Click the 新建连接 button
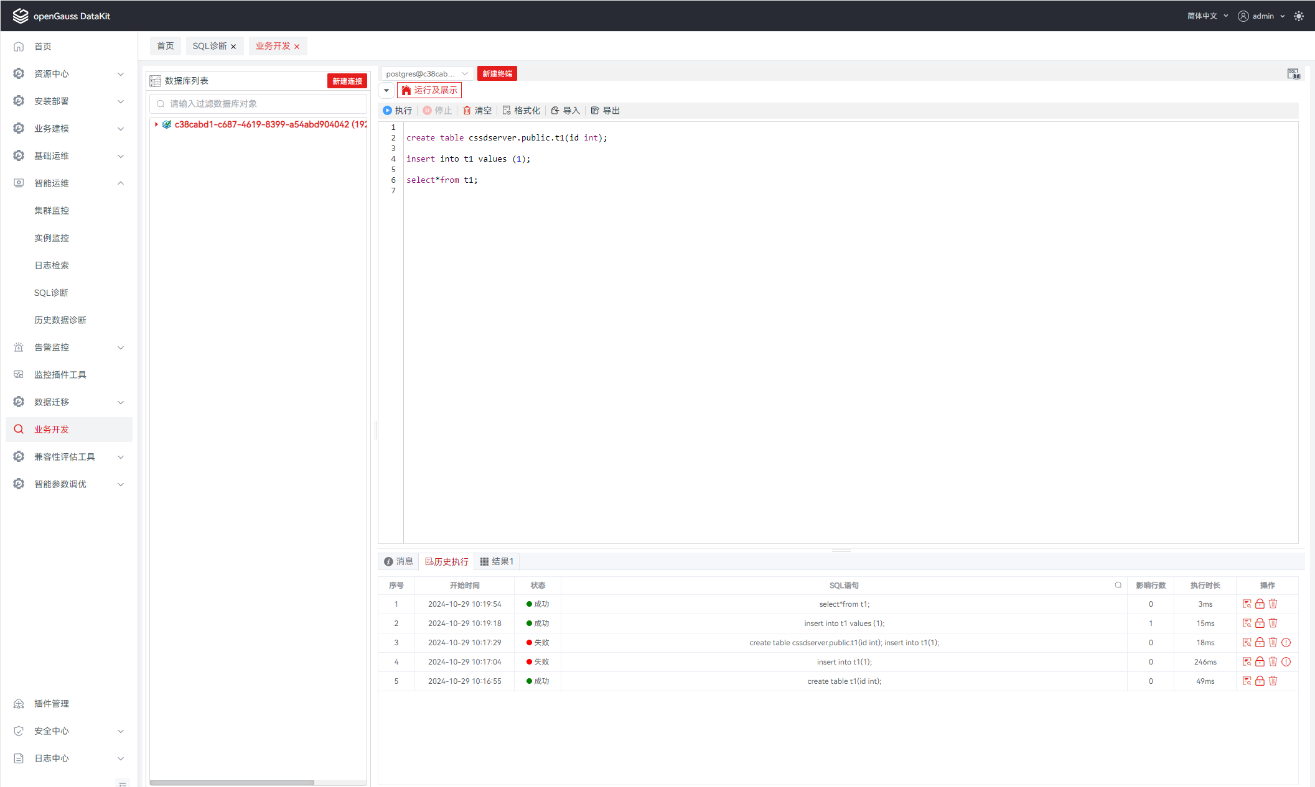 347,81
